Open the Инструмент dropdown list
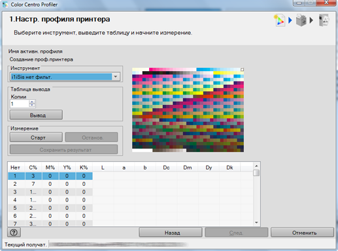The height and width of the screenshot is (251, 338). click(x=116, y=76)
